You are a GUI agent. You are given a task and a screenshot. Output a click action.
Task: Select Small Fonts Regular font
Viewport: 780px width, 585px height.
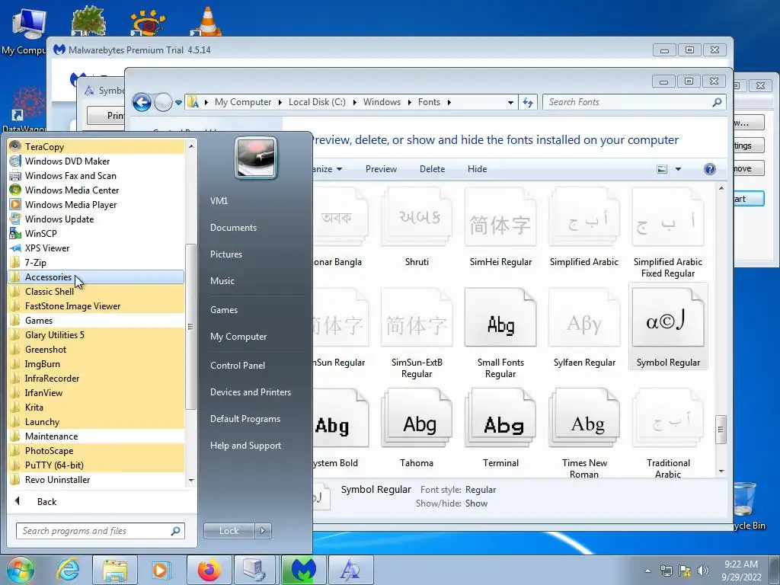[500, 333]
